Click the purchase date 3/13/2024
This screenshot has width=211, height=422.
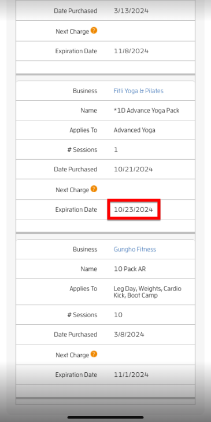pyautogui.click(x=131, y=11)
